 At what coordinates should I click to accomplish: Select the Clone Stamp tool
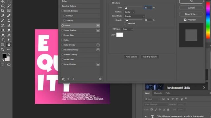coord(9,20)
